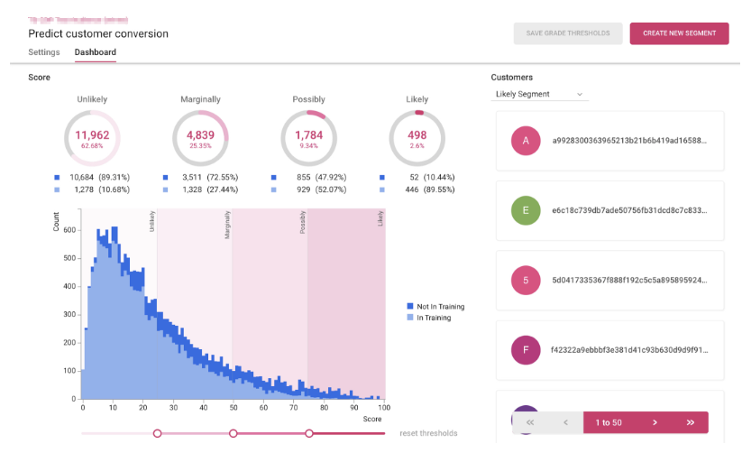Click the third threshold slider handle

click(309, 433)
